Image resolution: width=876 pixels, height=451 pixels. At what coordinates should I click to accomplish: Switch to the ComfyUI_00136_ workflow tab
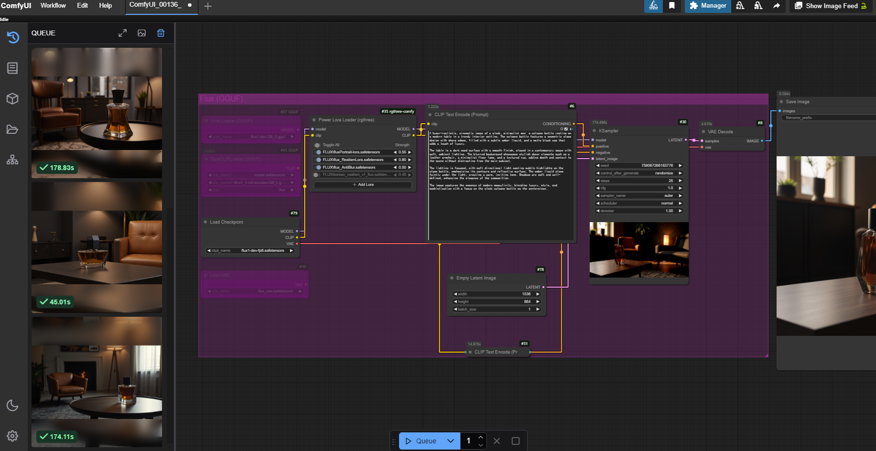(162, 6)
